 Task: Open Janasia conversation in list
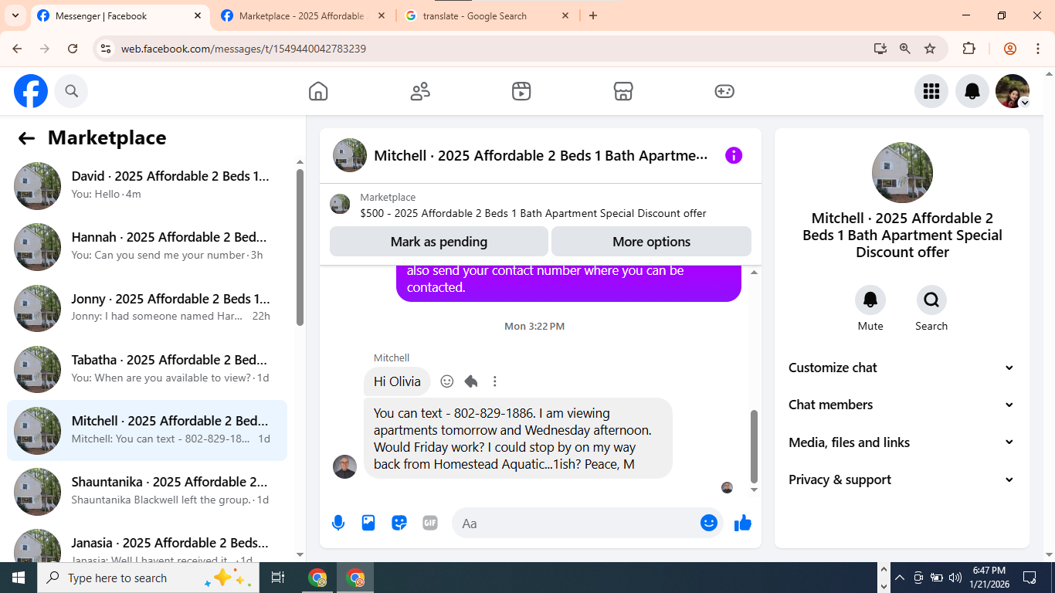[x=147, y=545]
